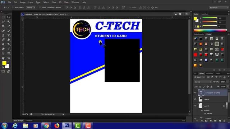Image resolution: width=230 pixels, height=129 pixels.
Task: Add layer style fx at Layers panel bottom
Action: pos(202,121)
